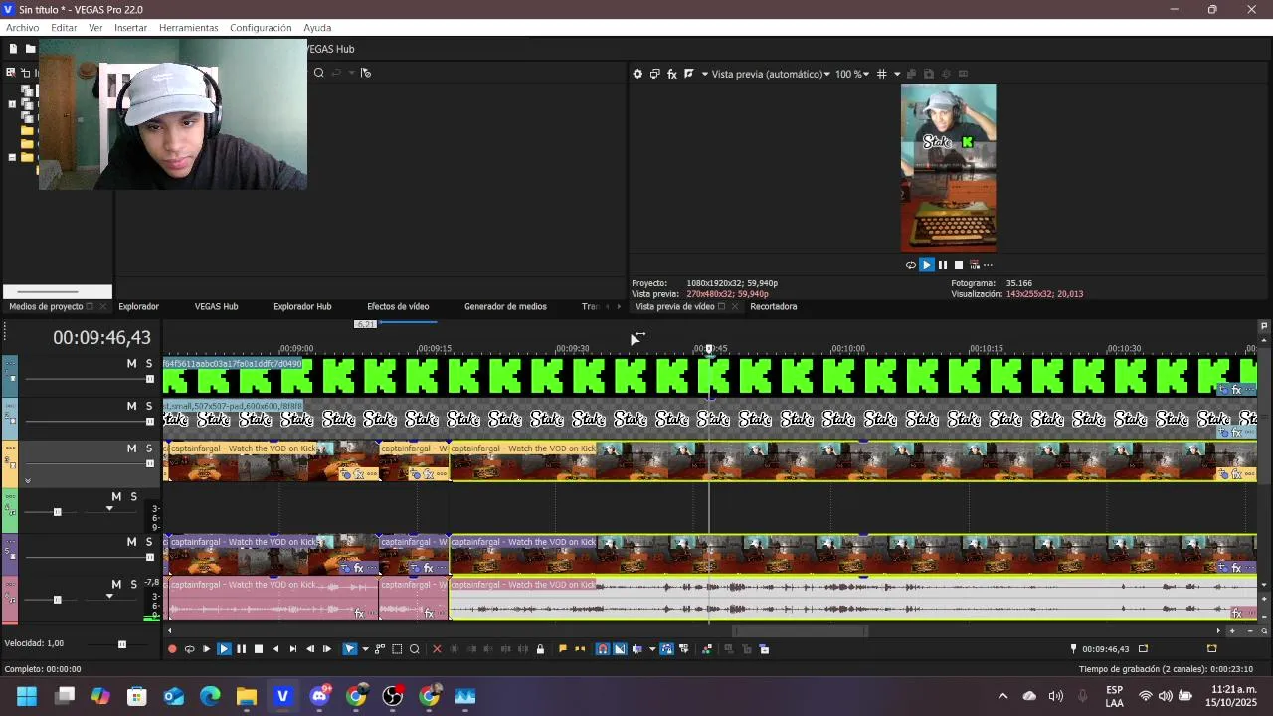Click timeline horizontal scrollbar thumb
The height and width of the screenshot is (716, 1273).
(801, 630)
